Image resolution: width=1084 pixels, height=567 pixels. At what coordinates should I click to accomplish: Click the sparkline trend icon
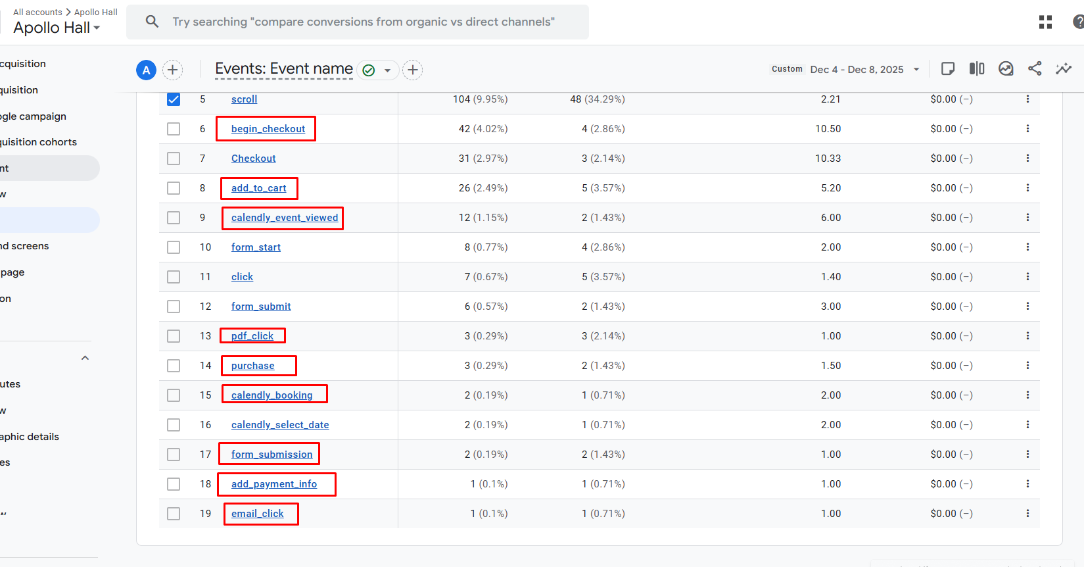pos(1064,68)
